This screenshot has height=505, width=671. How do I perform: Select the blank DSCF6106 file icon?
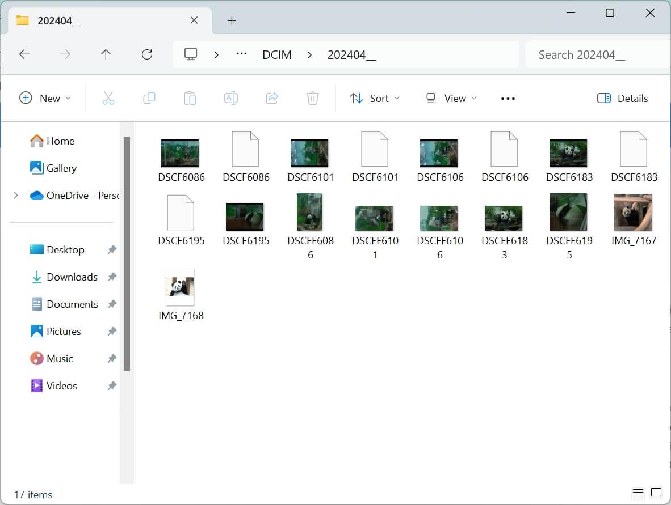click(504, 149)
